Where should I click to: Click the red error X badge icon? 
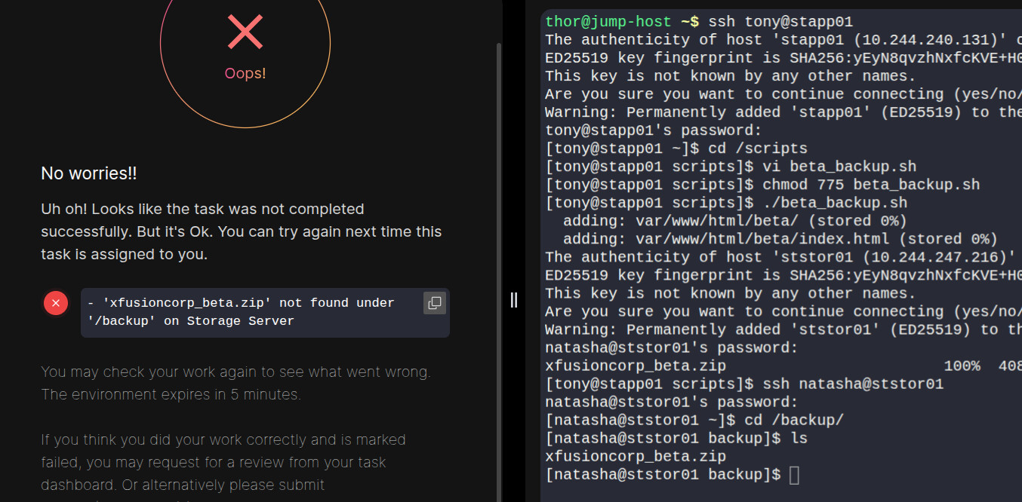[56, 303]
